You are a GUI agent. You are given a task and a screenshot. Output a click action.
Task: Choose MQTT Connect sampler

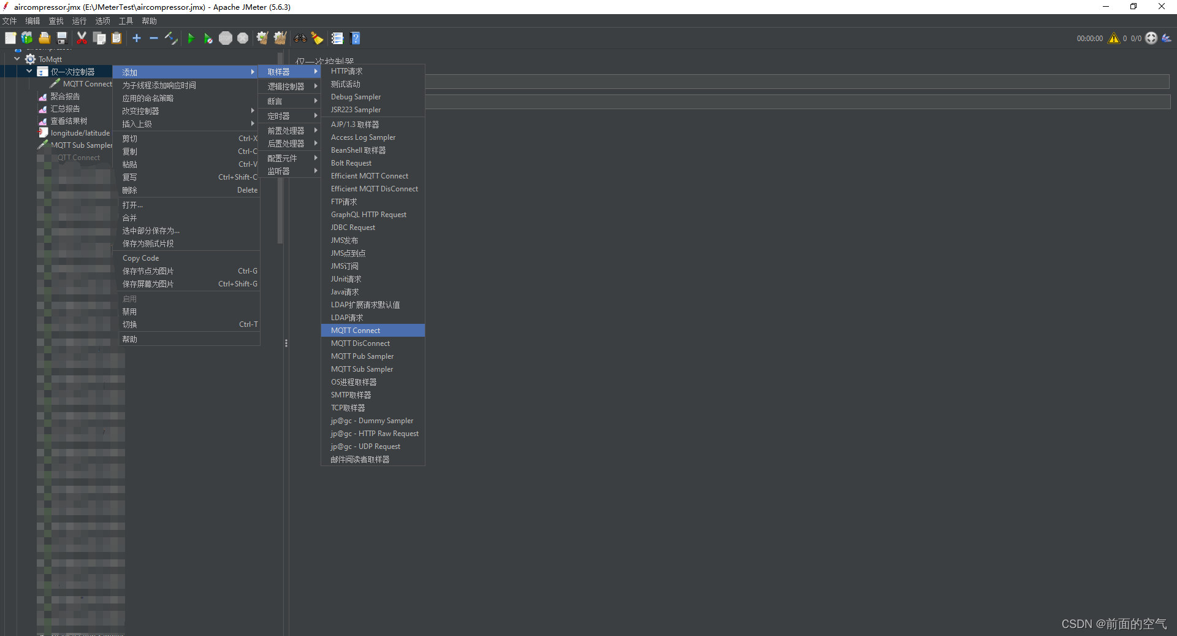(x=373, y=331)
